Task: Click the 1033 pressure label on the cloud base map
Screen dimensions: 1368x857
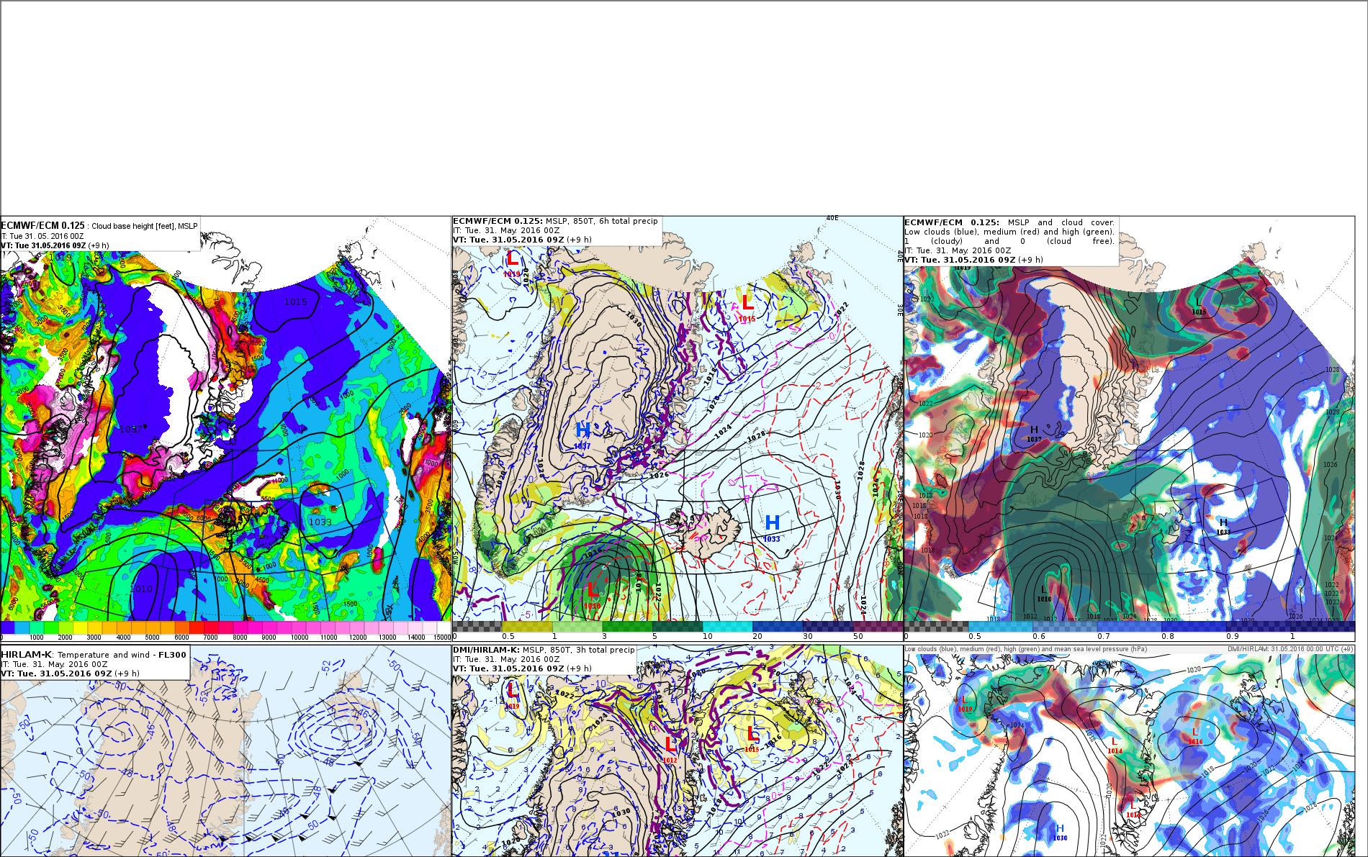Action: (320, 522)
